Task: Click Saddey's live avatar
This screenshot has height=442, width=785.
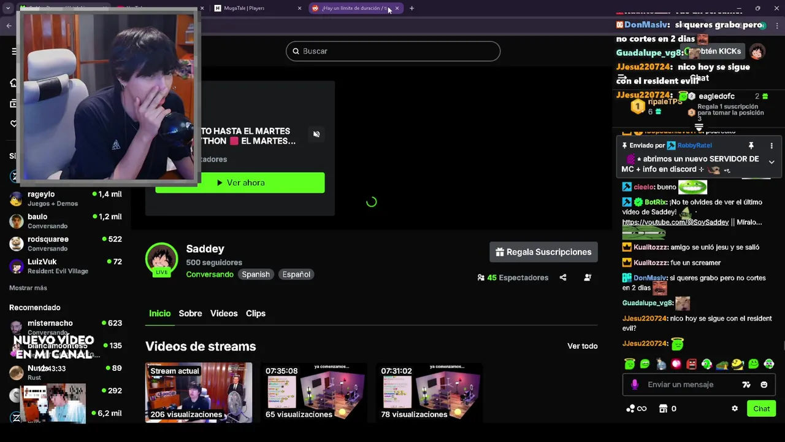Action: coord(161,259)
